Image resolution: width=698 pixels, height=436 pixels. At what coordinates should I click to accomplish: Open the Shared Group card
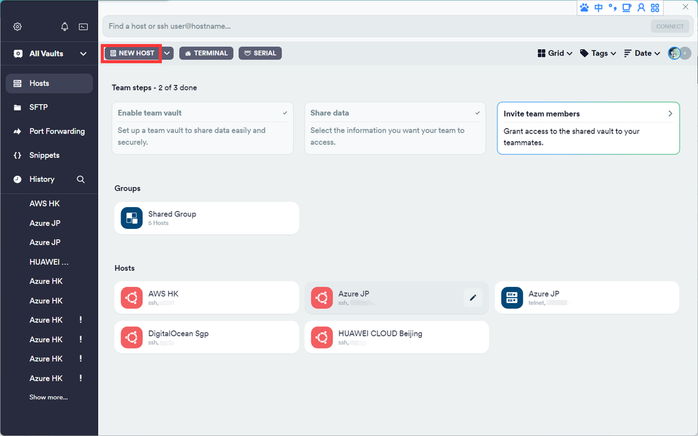point(207,218)
